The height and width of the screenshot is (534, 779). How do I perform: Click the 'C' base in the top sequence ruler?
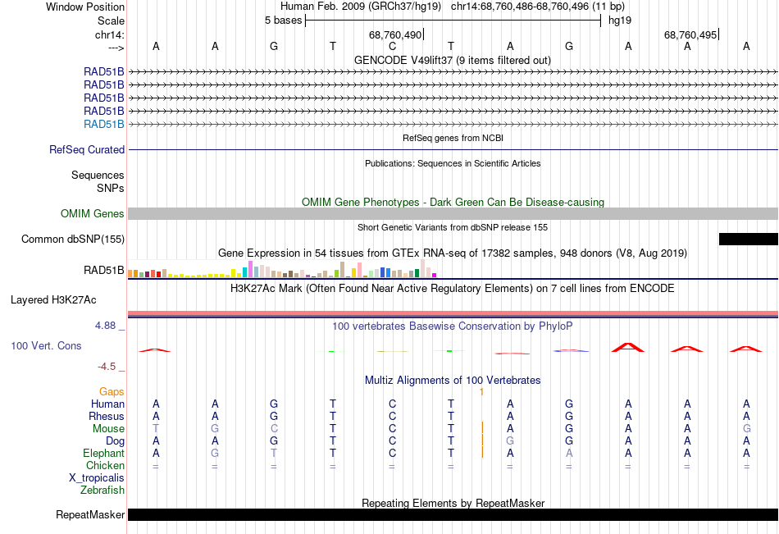coord(392,46)
